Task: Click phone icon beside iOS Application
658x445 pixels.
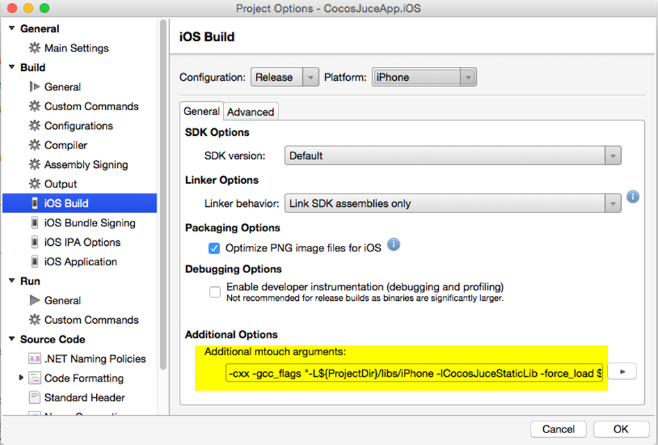Action: click(35, 262)
